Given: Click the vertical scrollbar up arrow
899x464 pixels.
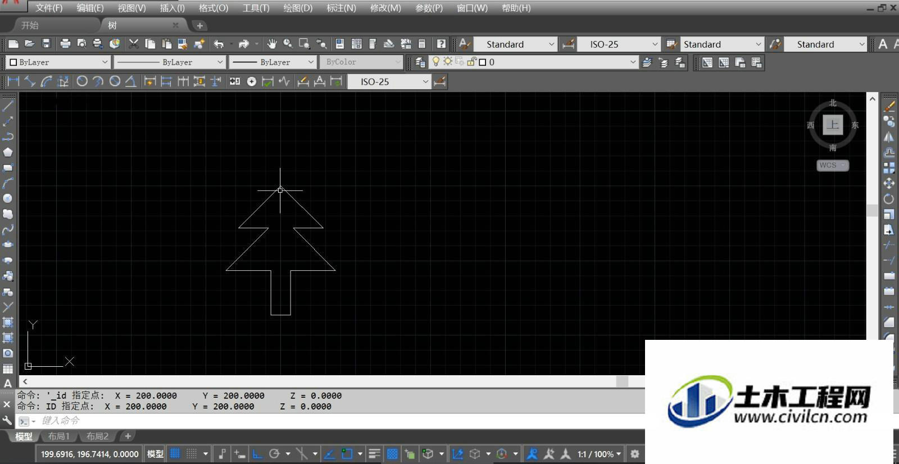Looking at the screenshot, I should point(872,99).
